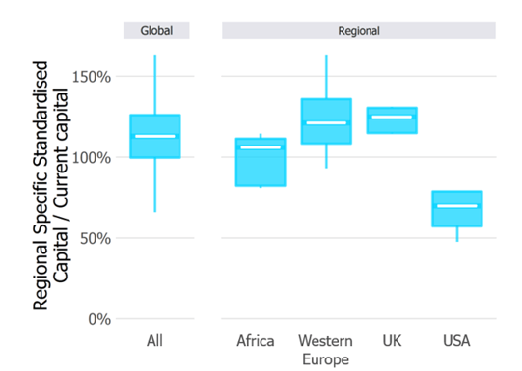Select the All box plot box
Screen dimensions: 522x371
point(155,136)
